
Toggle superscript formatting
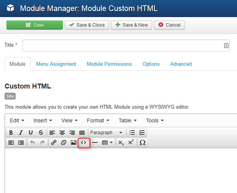click(x=131, y=142)
